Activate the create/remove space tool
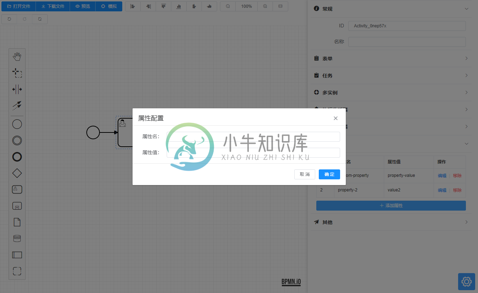The image size is (478, 293). (17, 89)
